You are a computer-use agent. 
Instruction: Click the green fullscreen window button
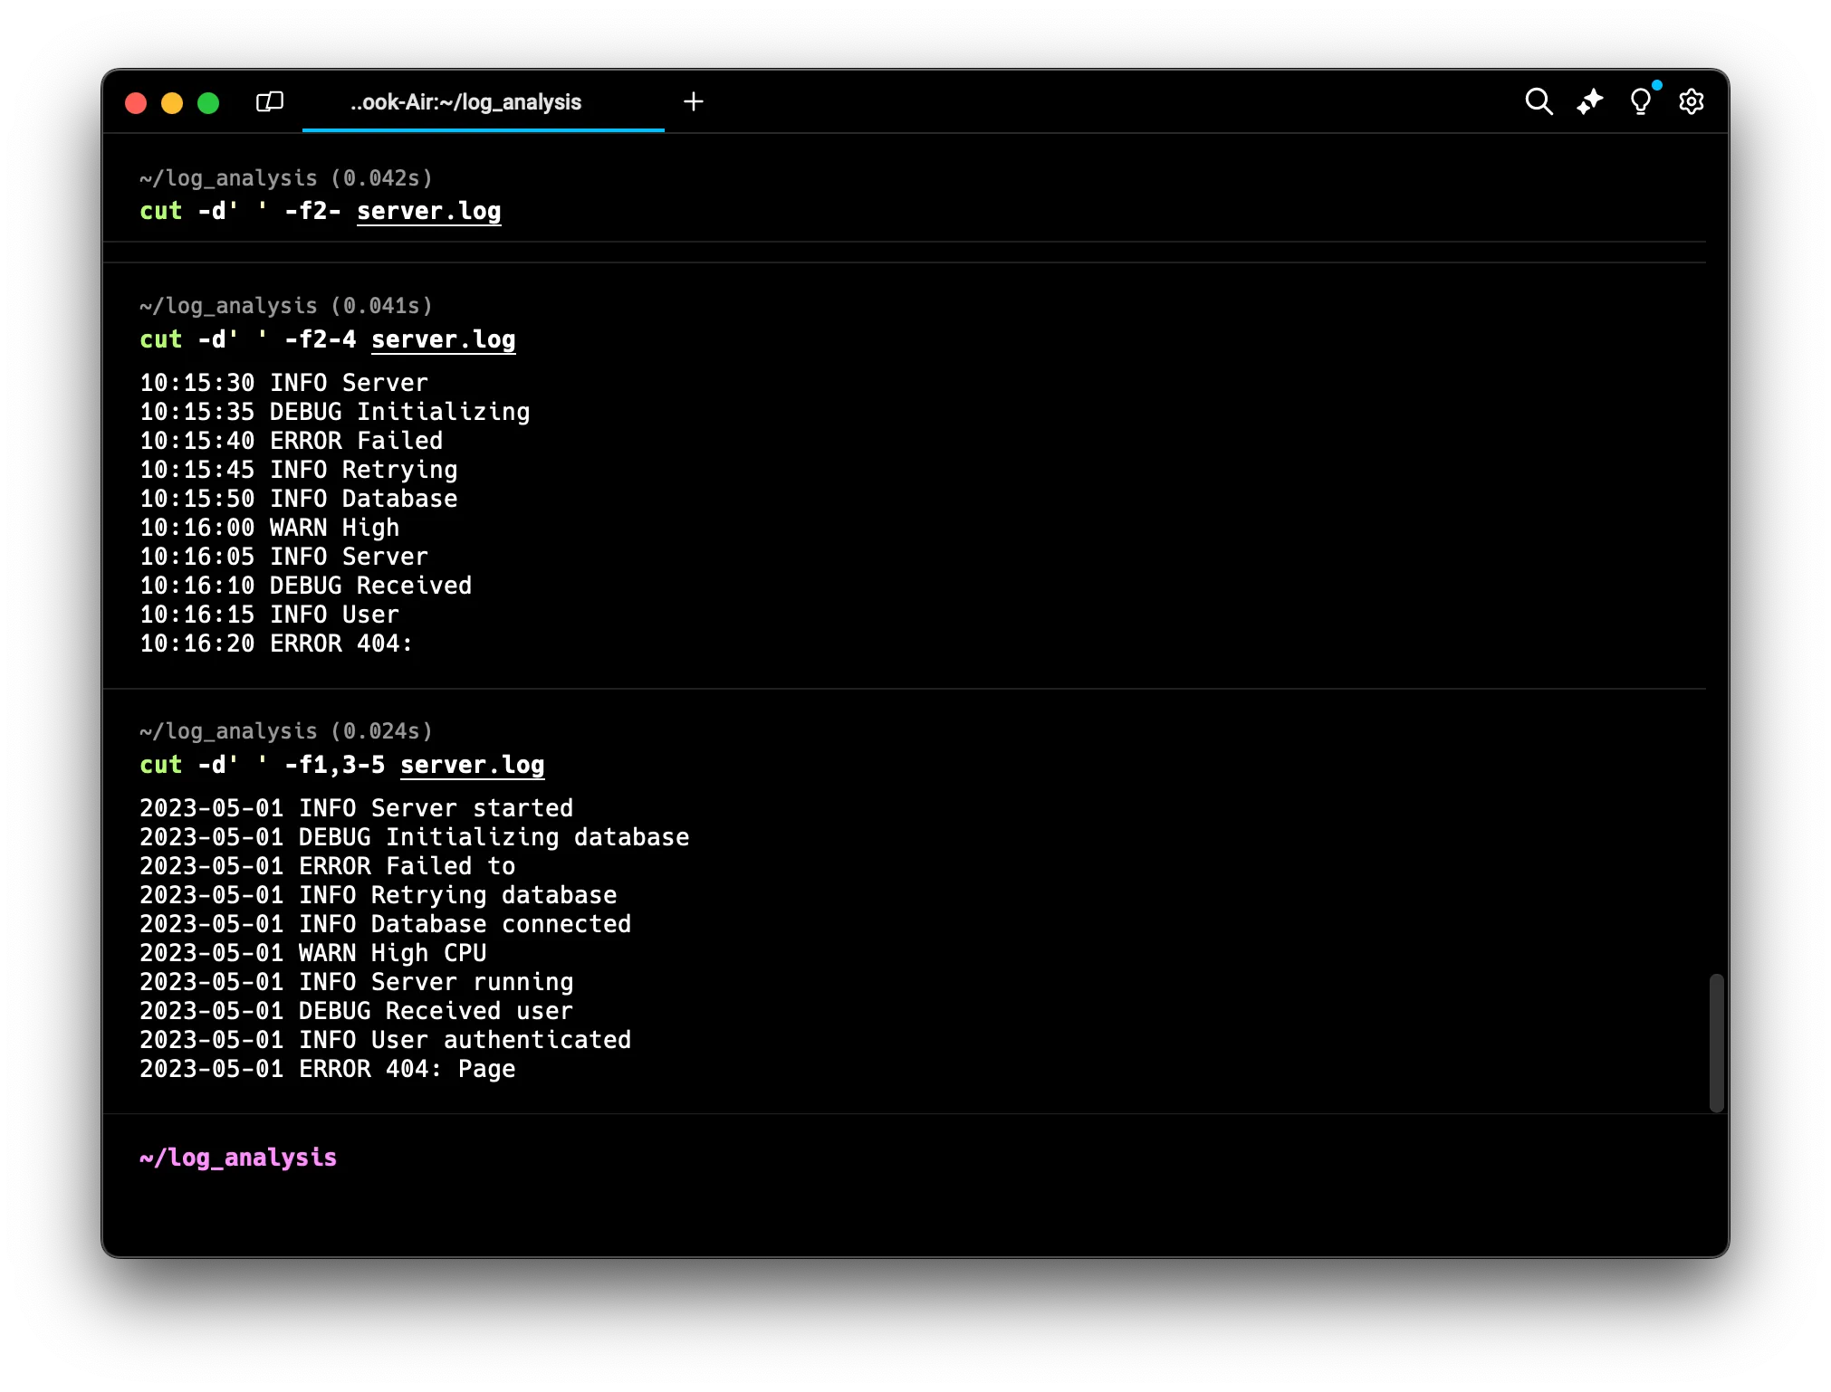point(208,103)
